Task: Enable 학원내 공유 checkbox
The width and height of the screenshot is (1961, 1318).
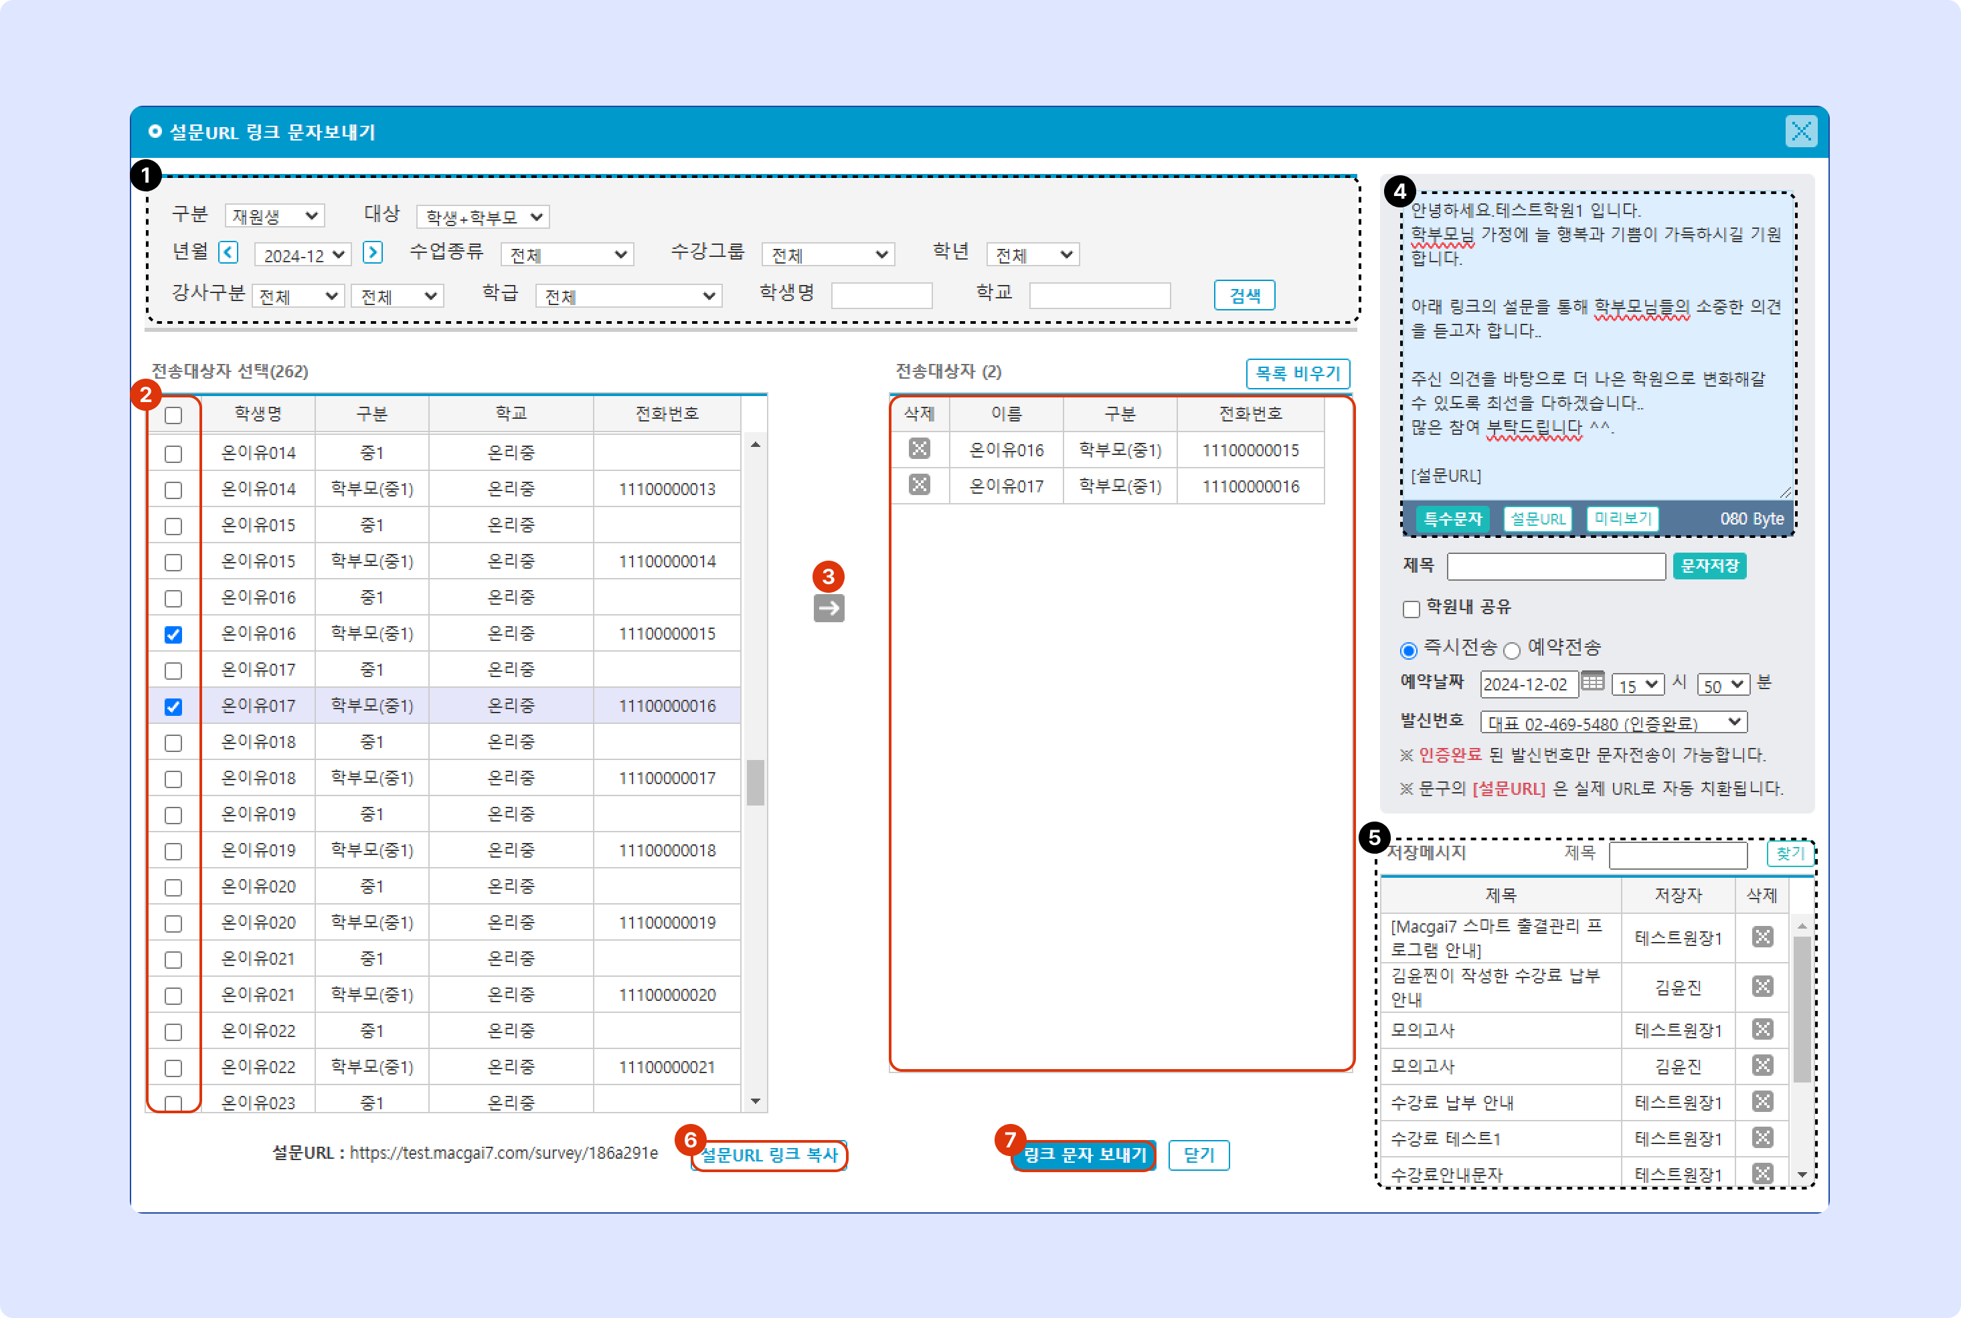Action: pos(1411,609)
